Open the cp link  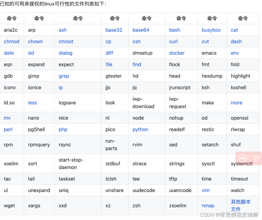[108, 42]
